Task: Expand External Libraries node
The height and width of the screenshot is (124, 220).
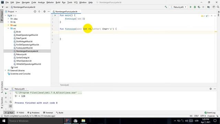Action: click(x=5, y=70)
